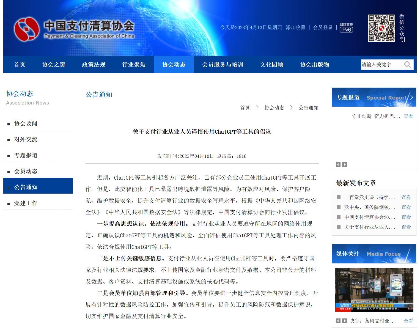Click the 守正创新 奋力担当 report title

pos(376,116)
